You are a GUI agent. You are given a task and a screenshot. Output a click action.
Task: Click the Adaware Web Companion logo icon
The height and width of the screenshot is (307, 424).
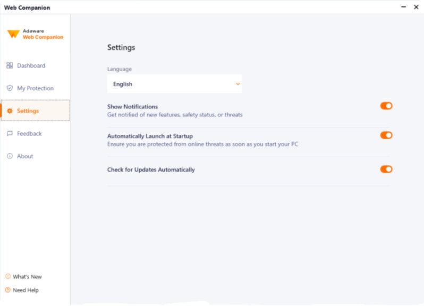click(x=13, y=34)
